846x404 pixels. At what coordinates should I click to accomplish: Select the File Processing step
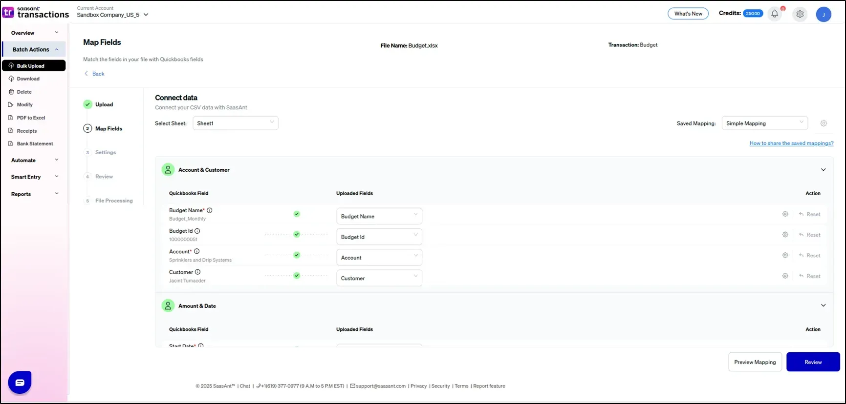tap(109, 201)
